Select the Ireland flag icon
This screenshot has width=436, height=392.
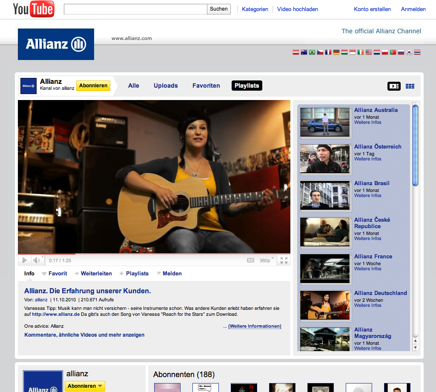click(361, 52)
